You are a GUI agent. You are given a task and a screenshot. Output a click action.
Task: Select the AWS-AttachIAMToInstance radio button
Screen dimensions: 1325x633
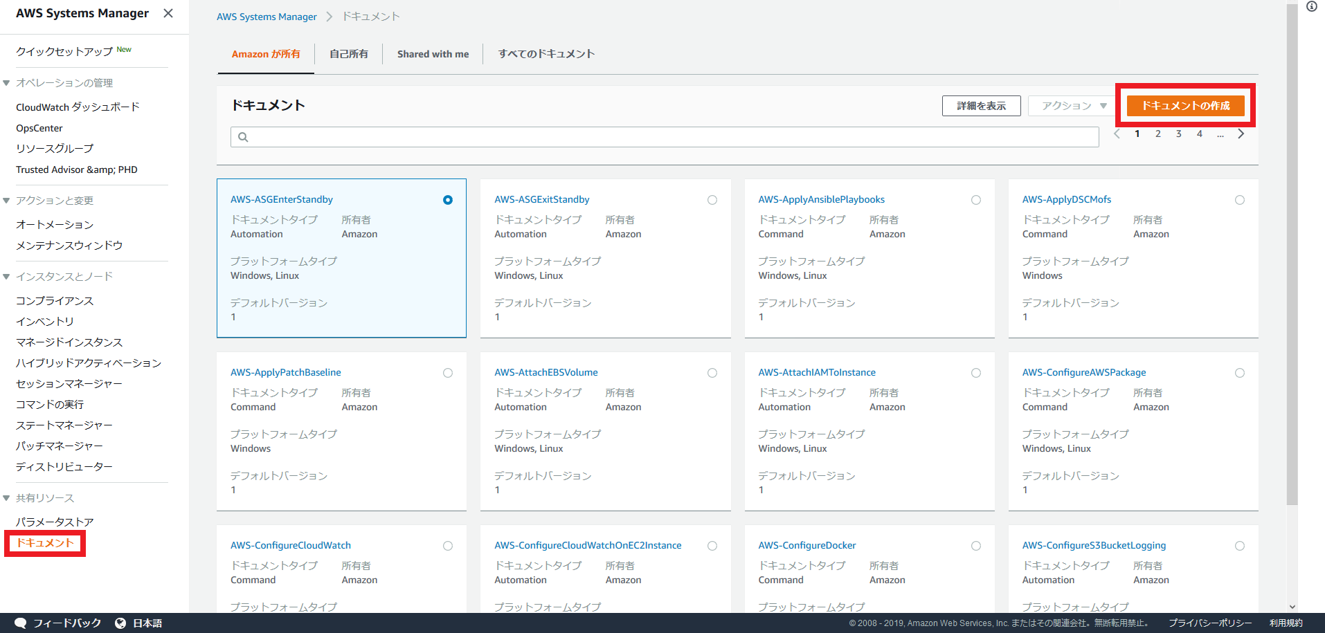click(x=976, y=373)
